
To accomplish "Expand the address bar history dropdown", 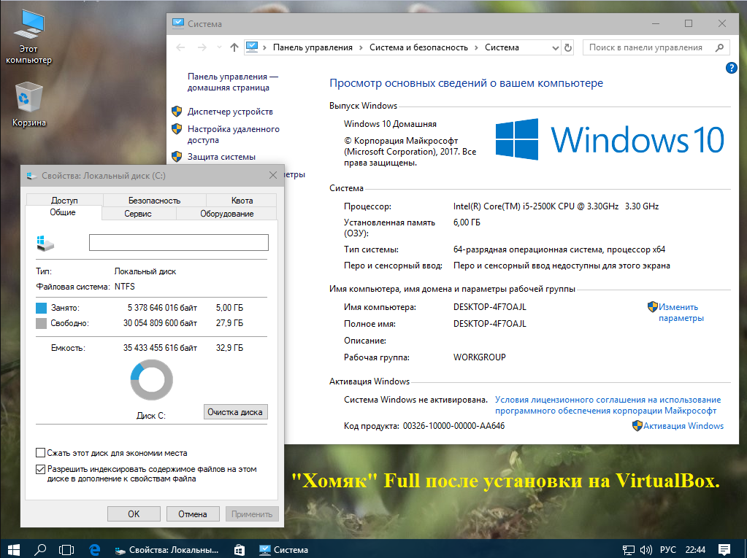I will (555, 47).
